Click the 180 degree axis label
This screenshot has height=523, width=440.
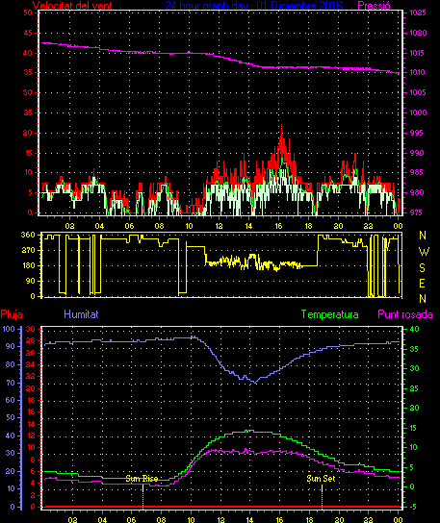coord(28,265)
